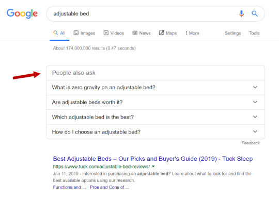Open the More search options menu
The height and width of the screenshot is (199, 279).
click(x=192, y=33)
